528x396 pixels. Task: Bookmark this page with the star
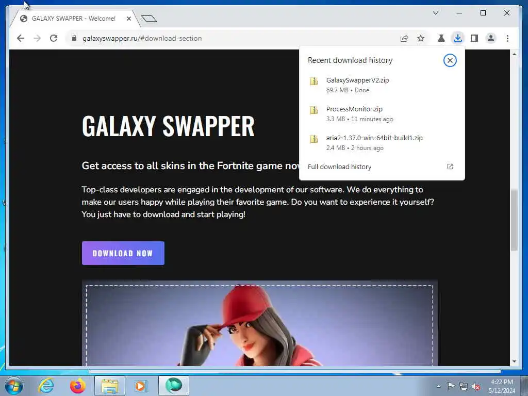pyautogui.click(x=421, y=38)
